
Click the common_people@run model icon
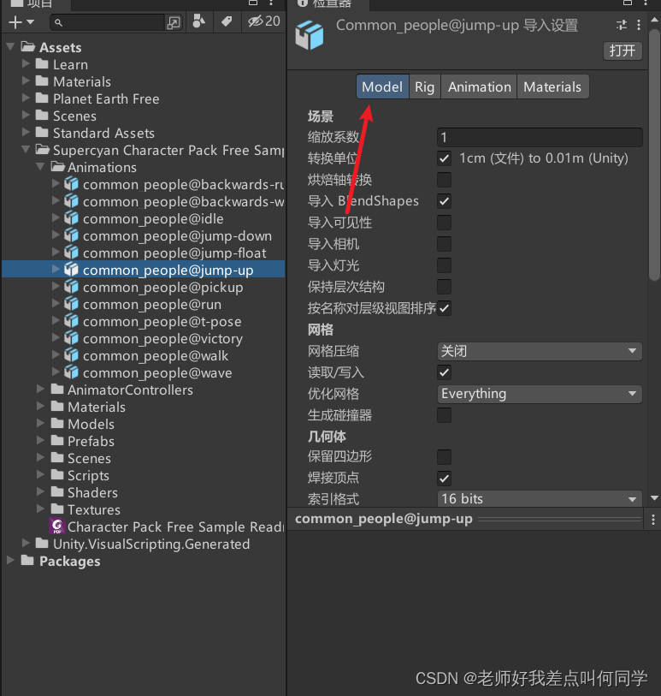coord(71,304)
